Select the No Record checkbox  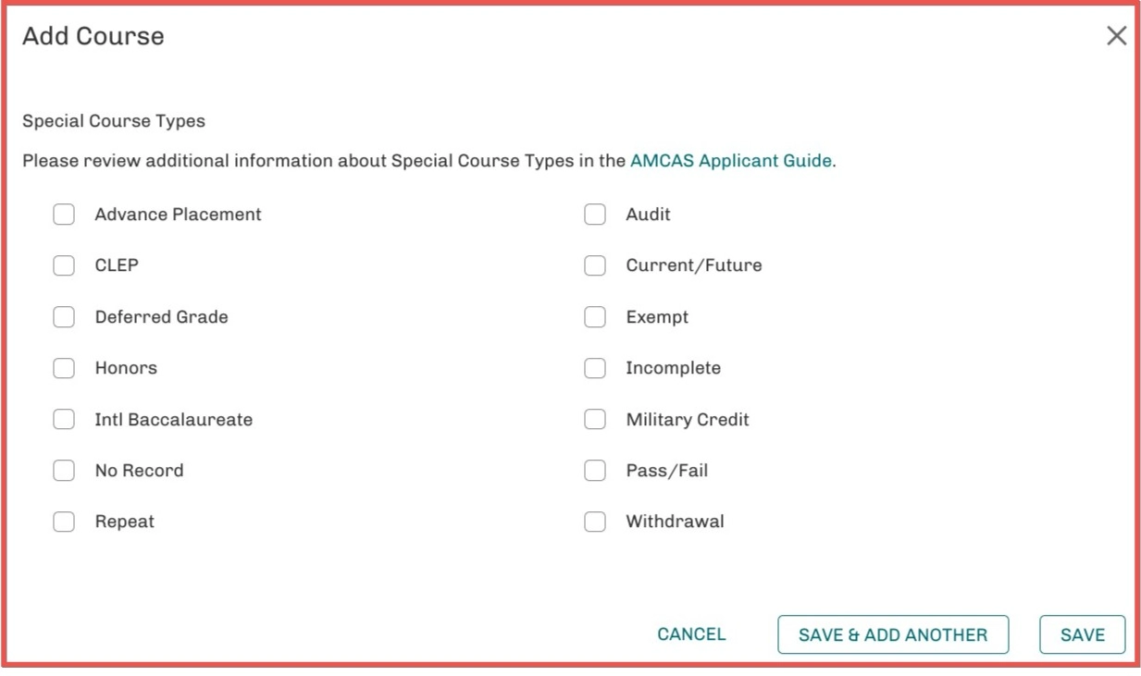63,470
